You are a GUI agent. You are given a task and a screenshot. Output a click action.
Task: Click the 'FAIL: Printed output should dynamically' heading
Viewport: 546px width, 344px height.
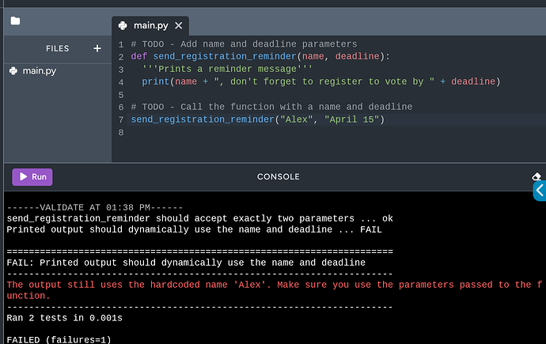click(x=186, y=263)
